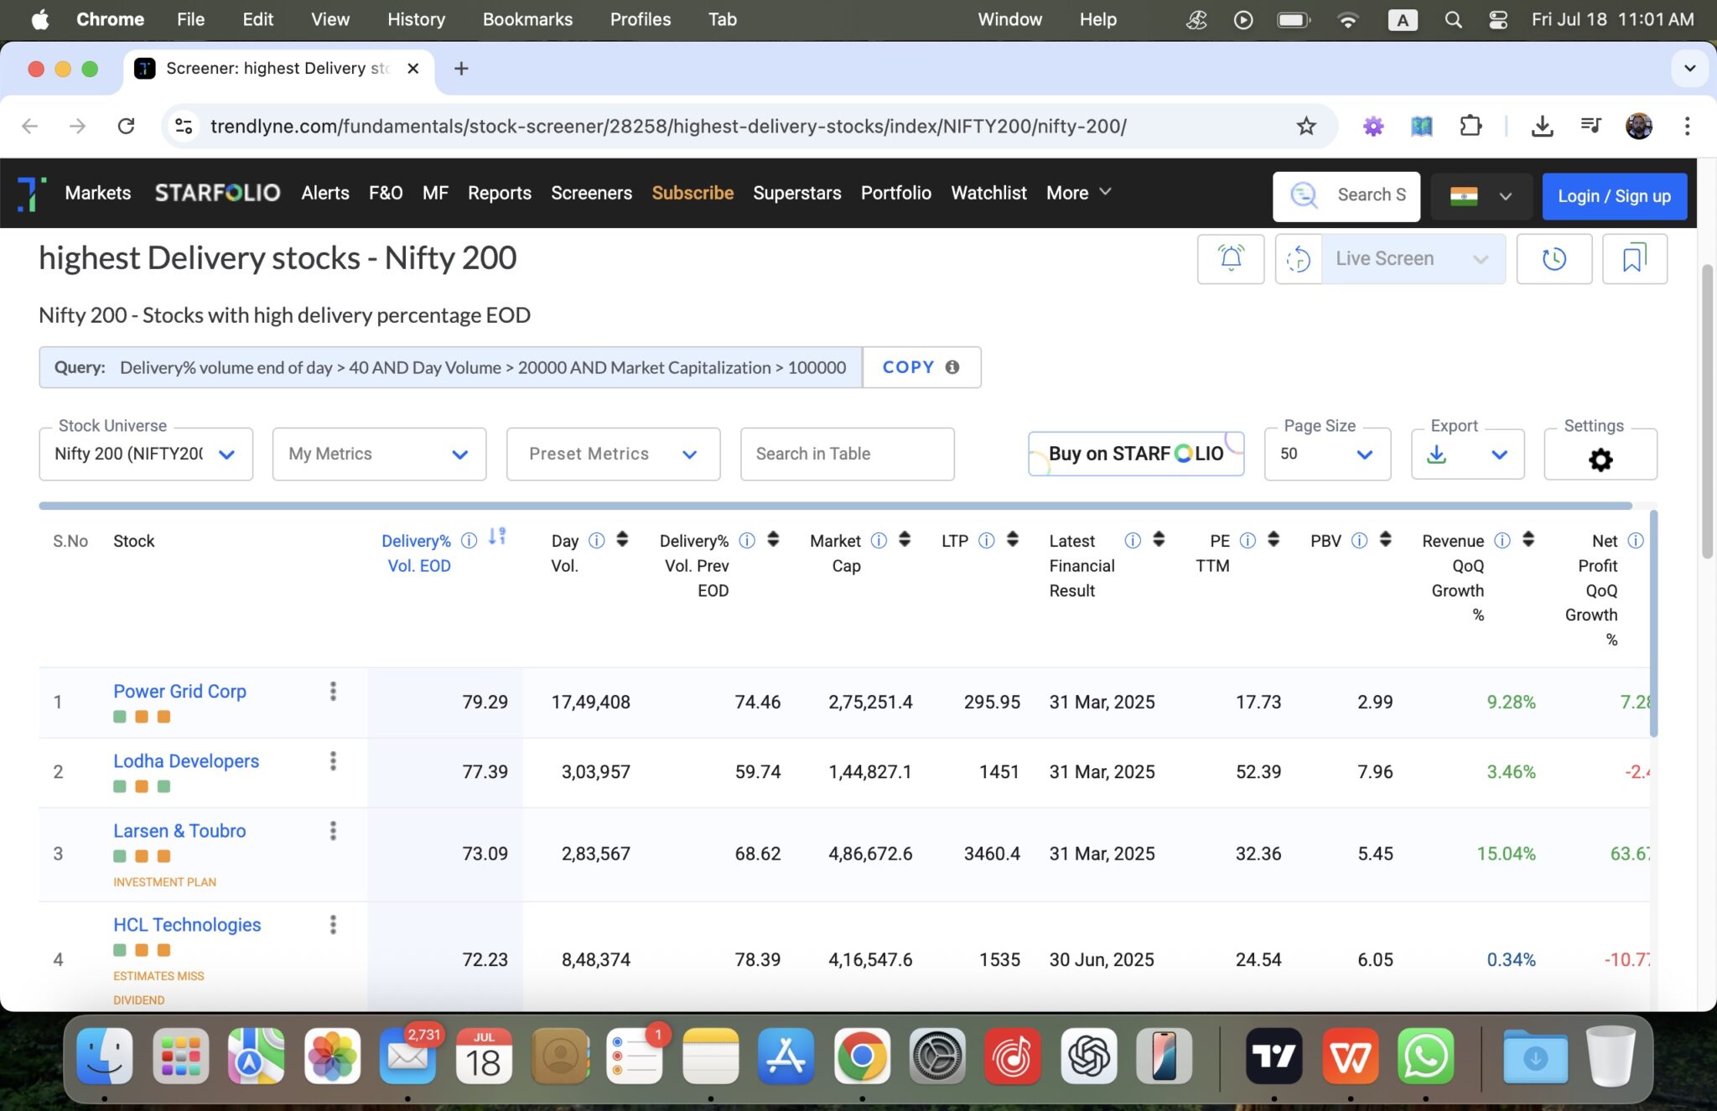Screen dimensions: 1717x1111
Task: Open the Bookmarks menu in the menu bar
Action: pos(527,18)
